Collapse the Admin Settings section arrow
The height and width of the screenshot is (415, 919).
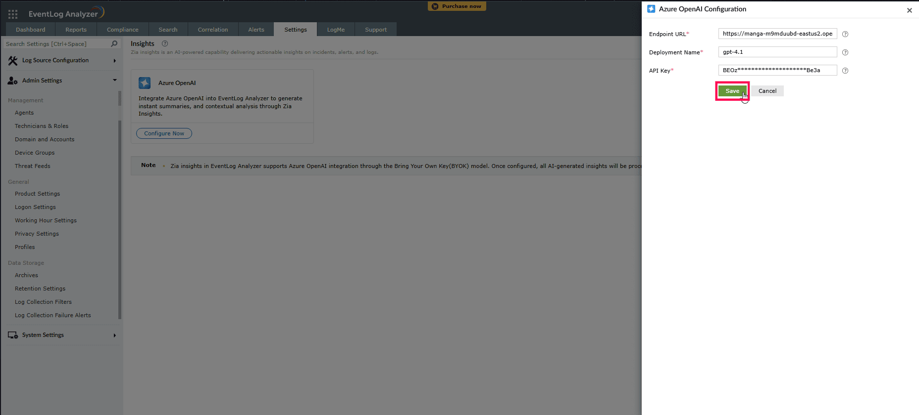pos(115,80)
